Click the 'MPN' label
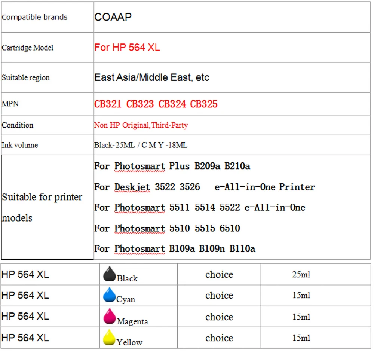This screenshot has height=351, width=374. [x=10, y=104]
